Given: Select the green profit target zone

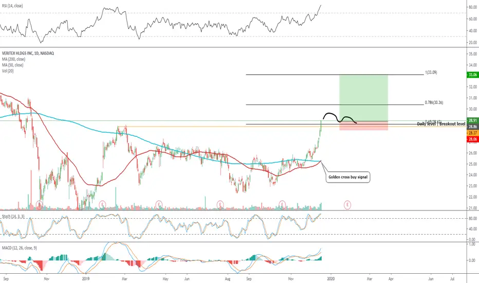Looking at the screenshot, I should tap(363, 98).
